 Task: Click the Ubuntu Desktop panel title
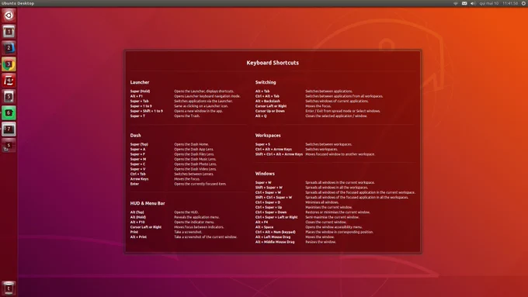[x=18, y=3]
